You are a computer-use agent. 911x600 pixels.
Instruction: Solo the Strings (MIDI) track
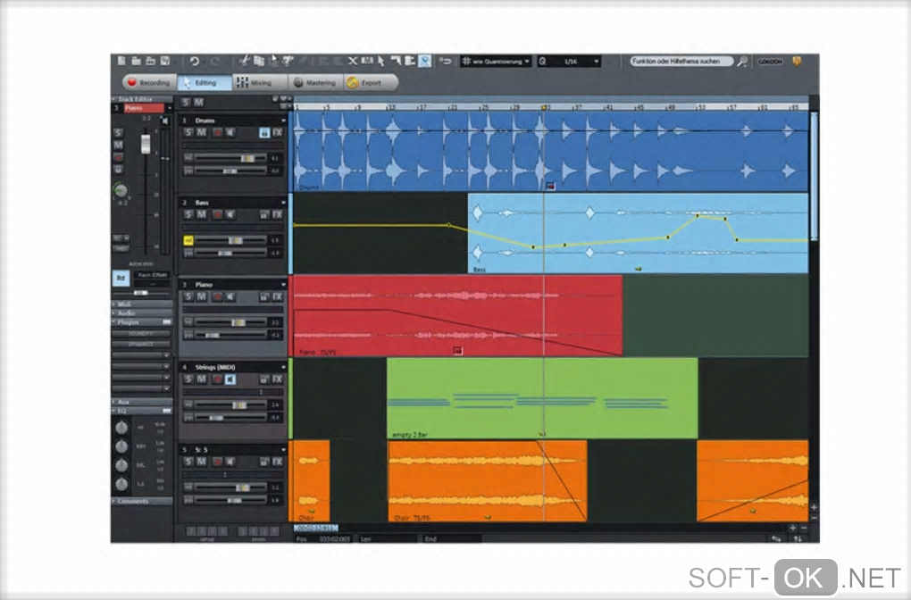tap(188, 379)
